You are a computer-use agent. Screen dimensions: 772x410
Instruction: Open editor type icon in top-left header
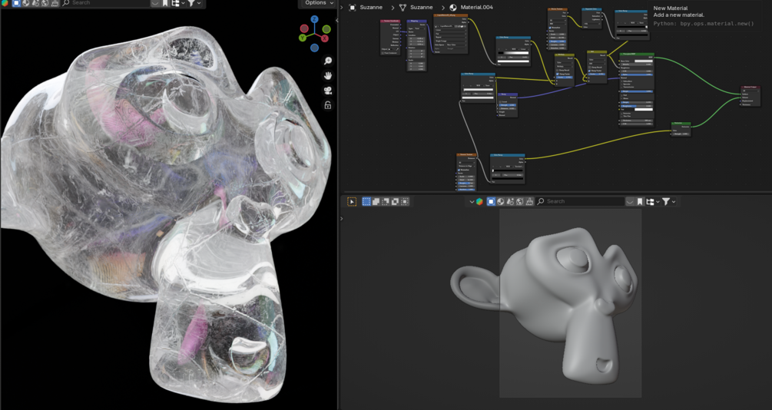coord(5,3)
